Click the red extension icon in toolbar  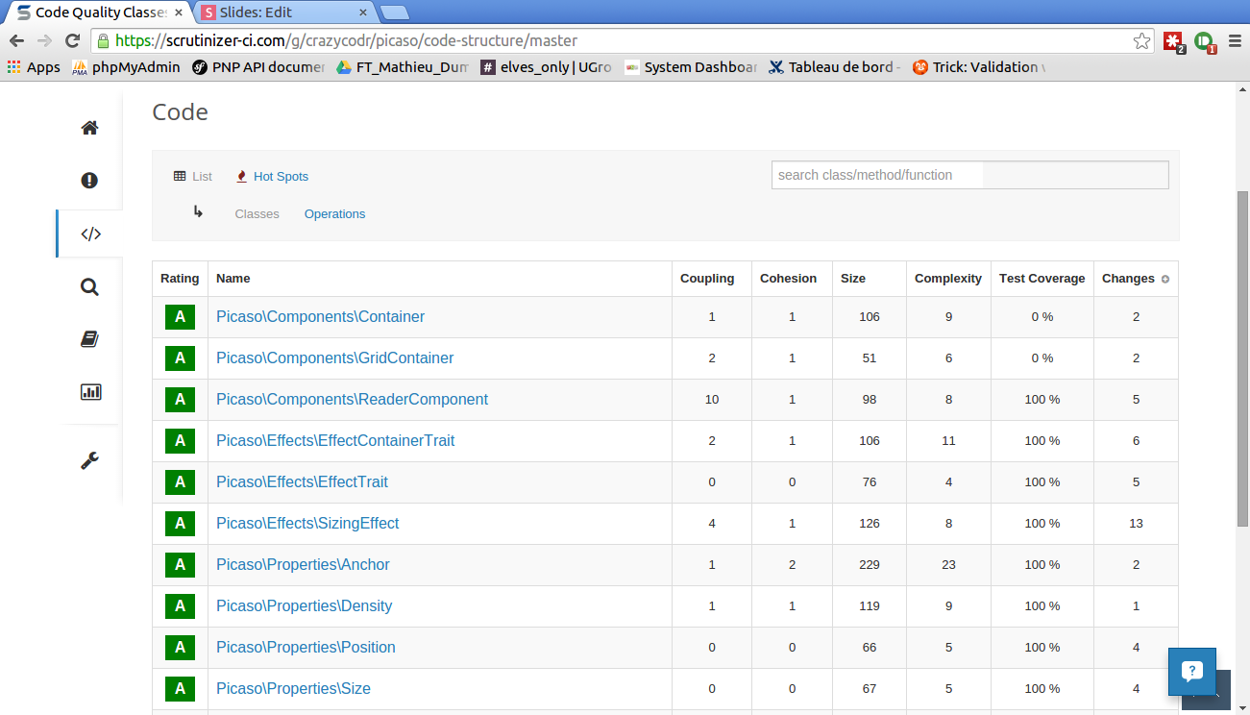click(1173, 41)
